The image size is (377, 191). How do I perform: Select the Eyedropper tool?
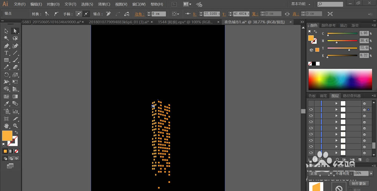coord(6,103)
